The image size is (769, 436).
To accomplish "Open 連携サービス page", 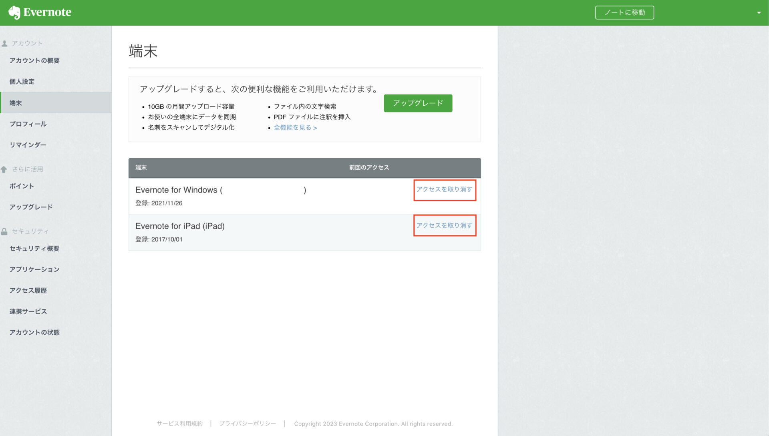I will 28,311.
